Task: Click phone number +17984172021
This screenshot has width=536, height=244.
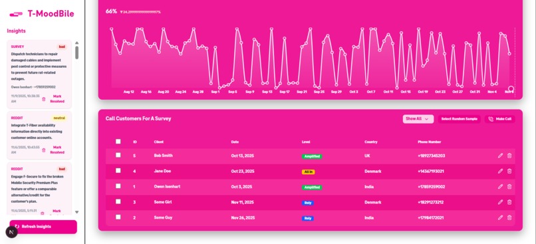Action: click(430, 217)
